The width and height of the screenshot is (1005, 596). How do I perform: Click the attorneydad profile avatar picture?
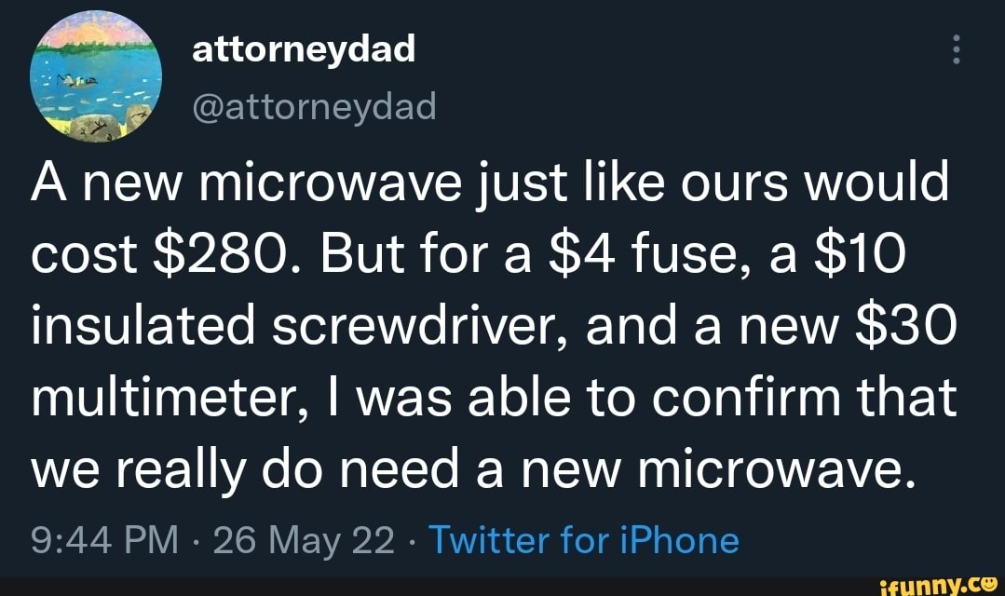coord(97,77)
